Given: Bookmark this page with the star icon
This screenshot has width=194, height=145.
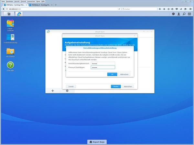Looking at the screenshot, I should [168, 9].
